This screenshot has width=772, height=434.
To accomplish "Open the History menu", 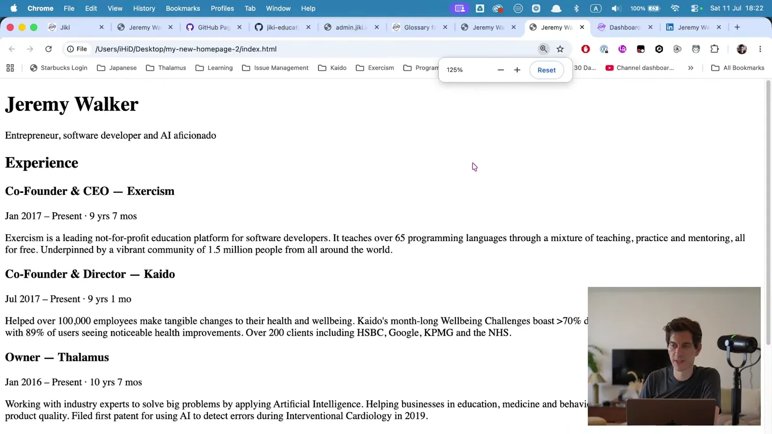I will coord(144,8).
